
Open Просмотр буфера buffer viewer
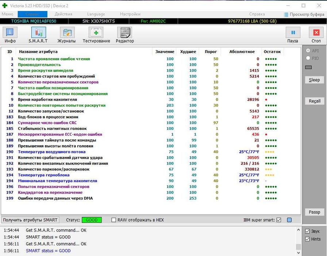(x=304, y=14)
